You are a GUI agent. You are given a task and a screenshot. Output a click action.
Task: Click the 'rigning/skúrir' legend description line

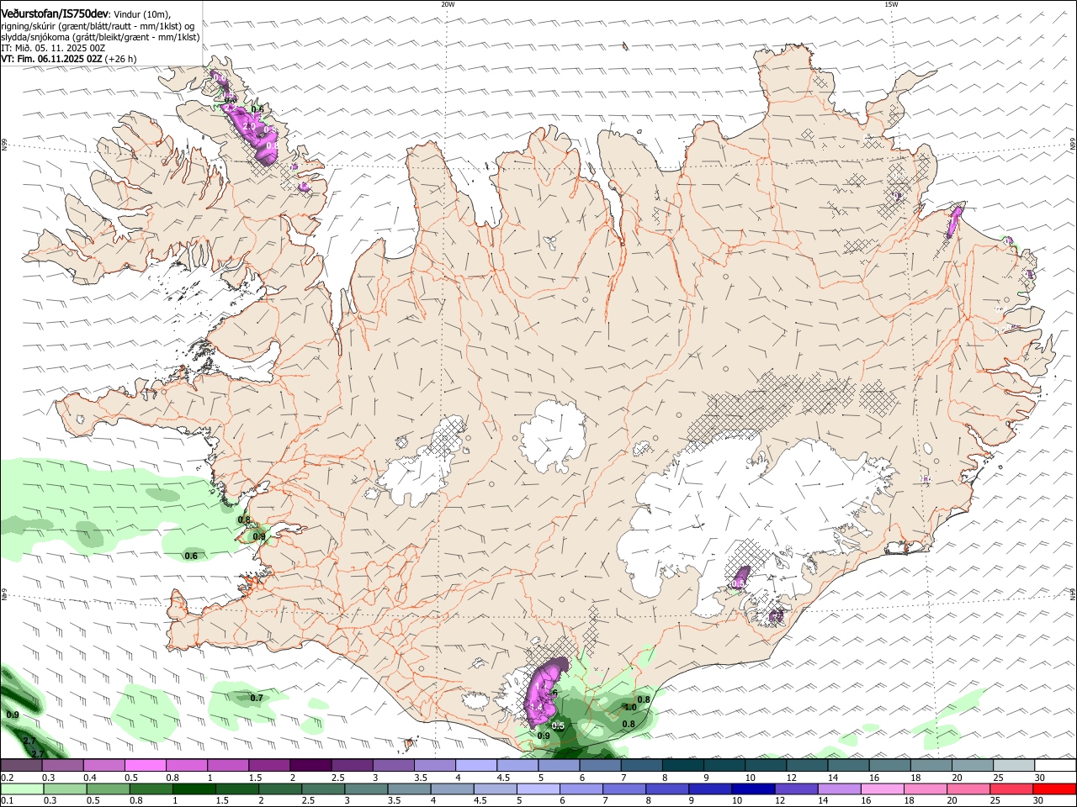click(x=98, y=26)
